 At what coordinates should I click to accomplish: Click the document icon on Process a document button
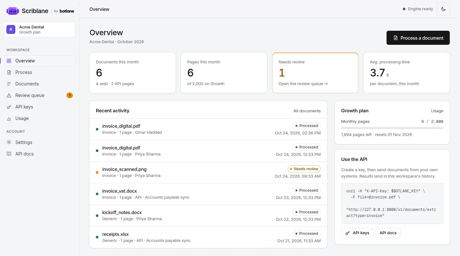pos(395,38)
